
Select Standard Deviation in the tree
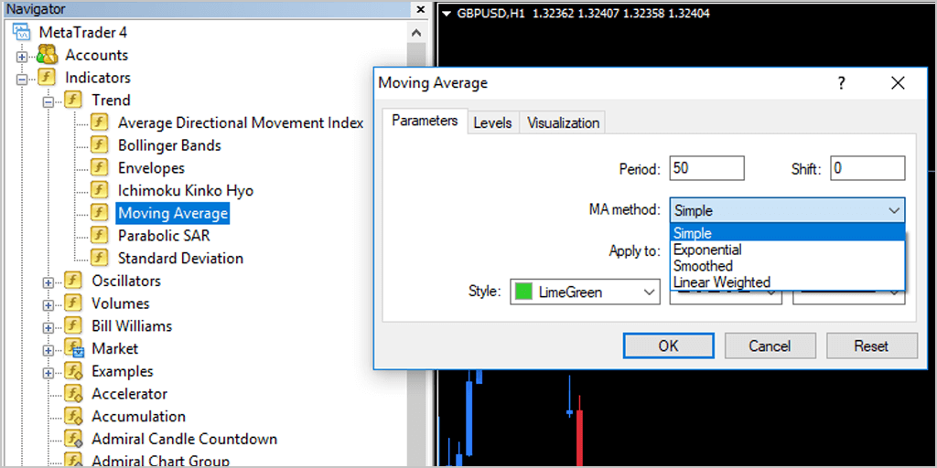click(x=180, y=259)
